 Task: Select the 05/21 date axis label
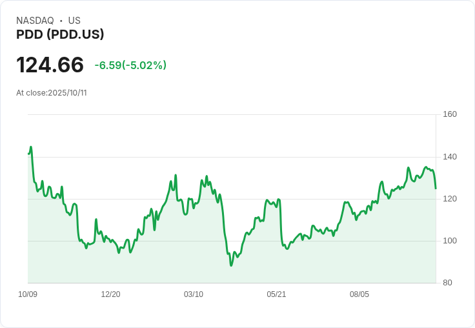[x=276, y=294]
